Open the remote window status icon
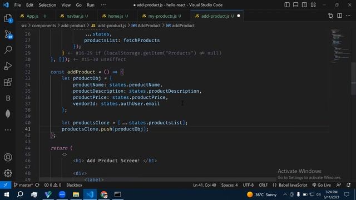The width and height of the screenshot is (356, 200). tap(6, 185)
